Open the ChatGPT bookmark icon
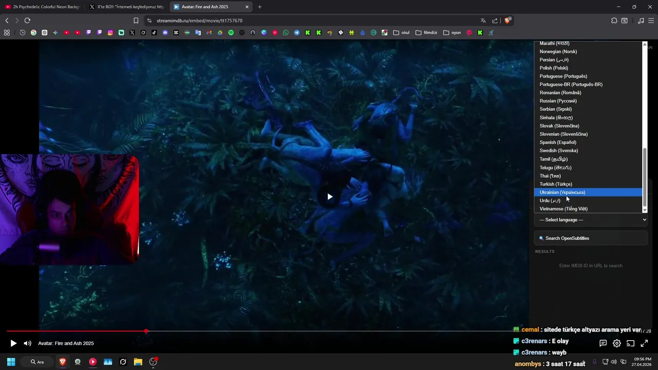 (44, 32)
